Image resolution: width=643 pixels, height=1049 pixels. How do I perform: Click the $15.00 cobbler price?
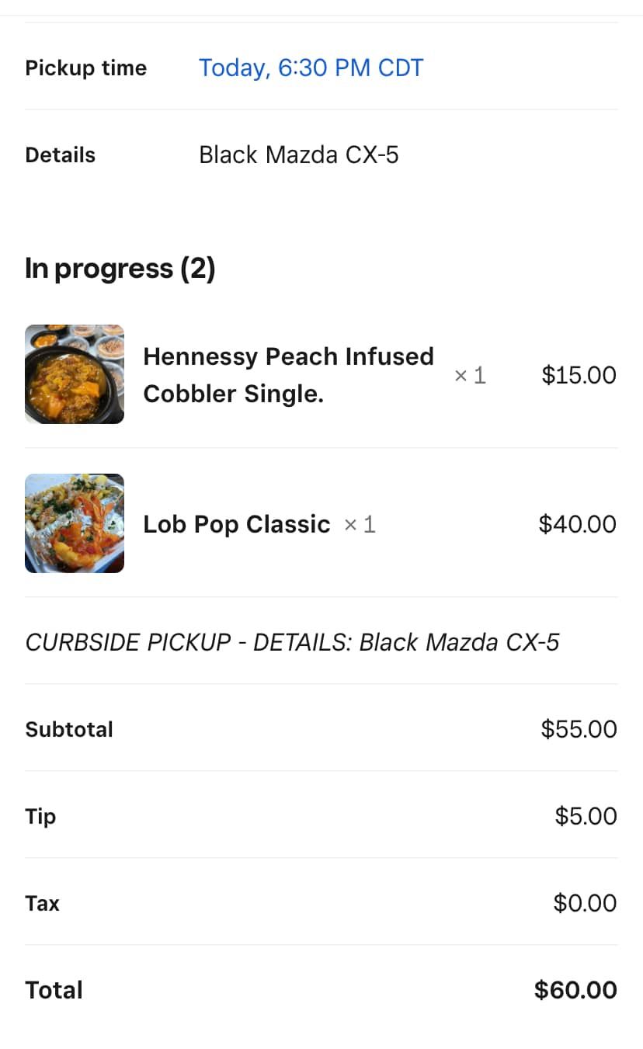click(x=579, y=375)
